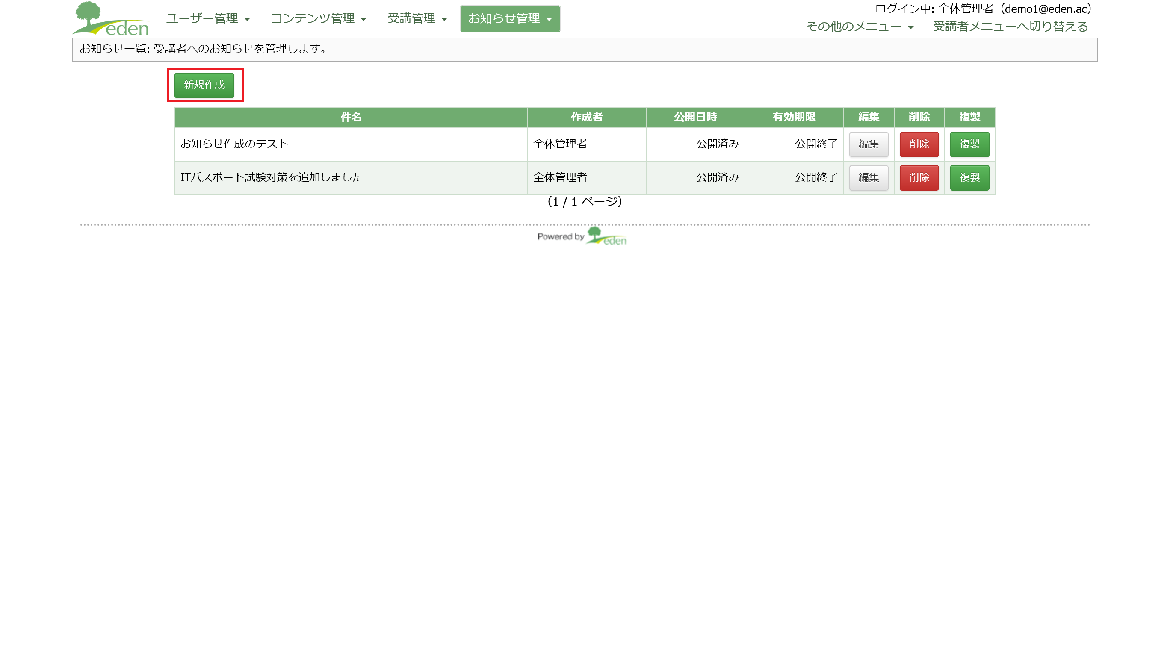Duplicate the ITパスポート試験対策 notice
Image resolution: width=1170 pixels, height=657 pixels.
pyautogui.click(x=969, y=177)
